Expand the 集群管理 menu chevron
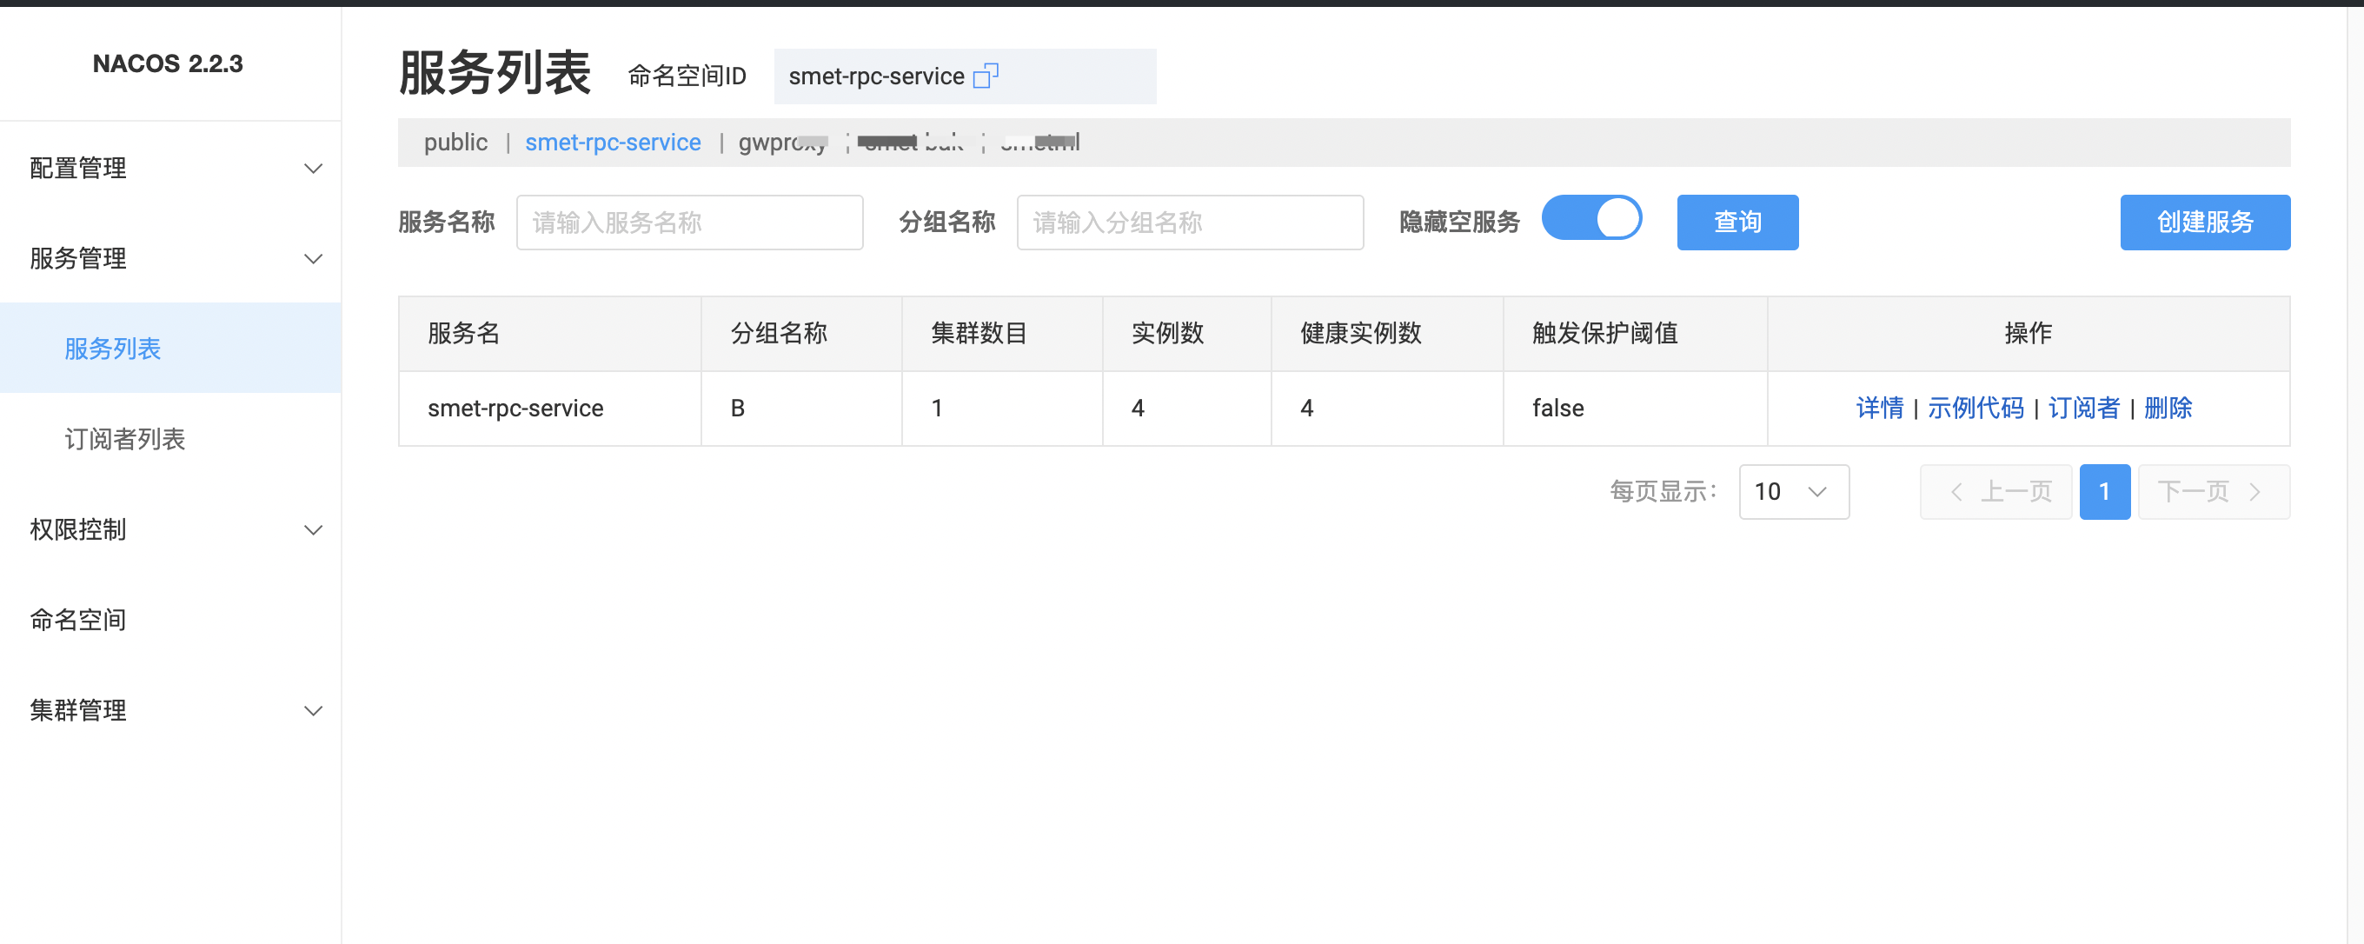 (x=313, y=711)
